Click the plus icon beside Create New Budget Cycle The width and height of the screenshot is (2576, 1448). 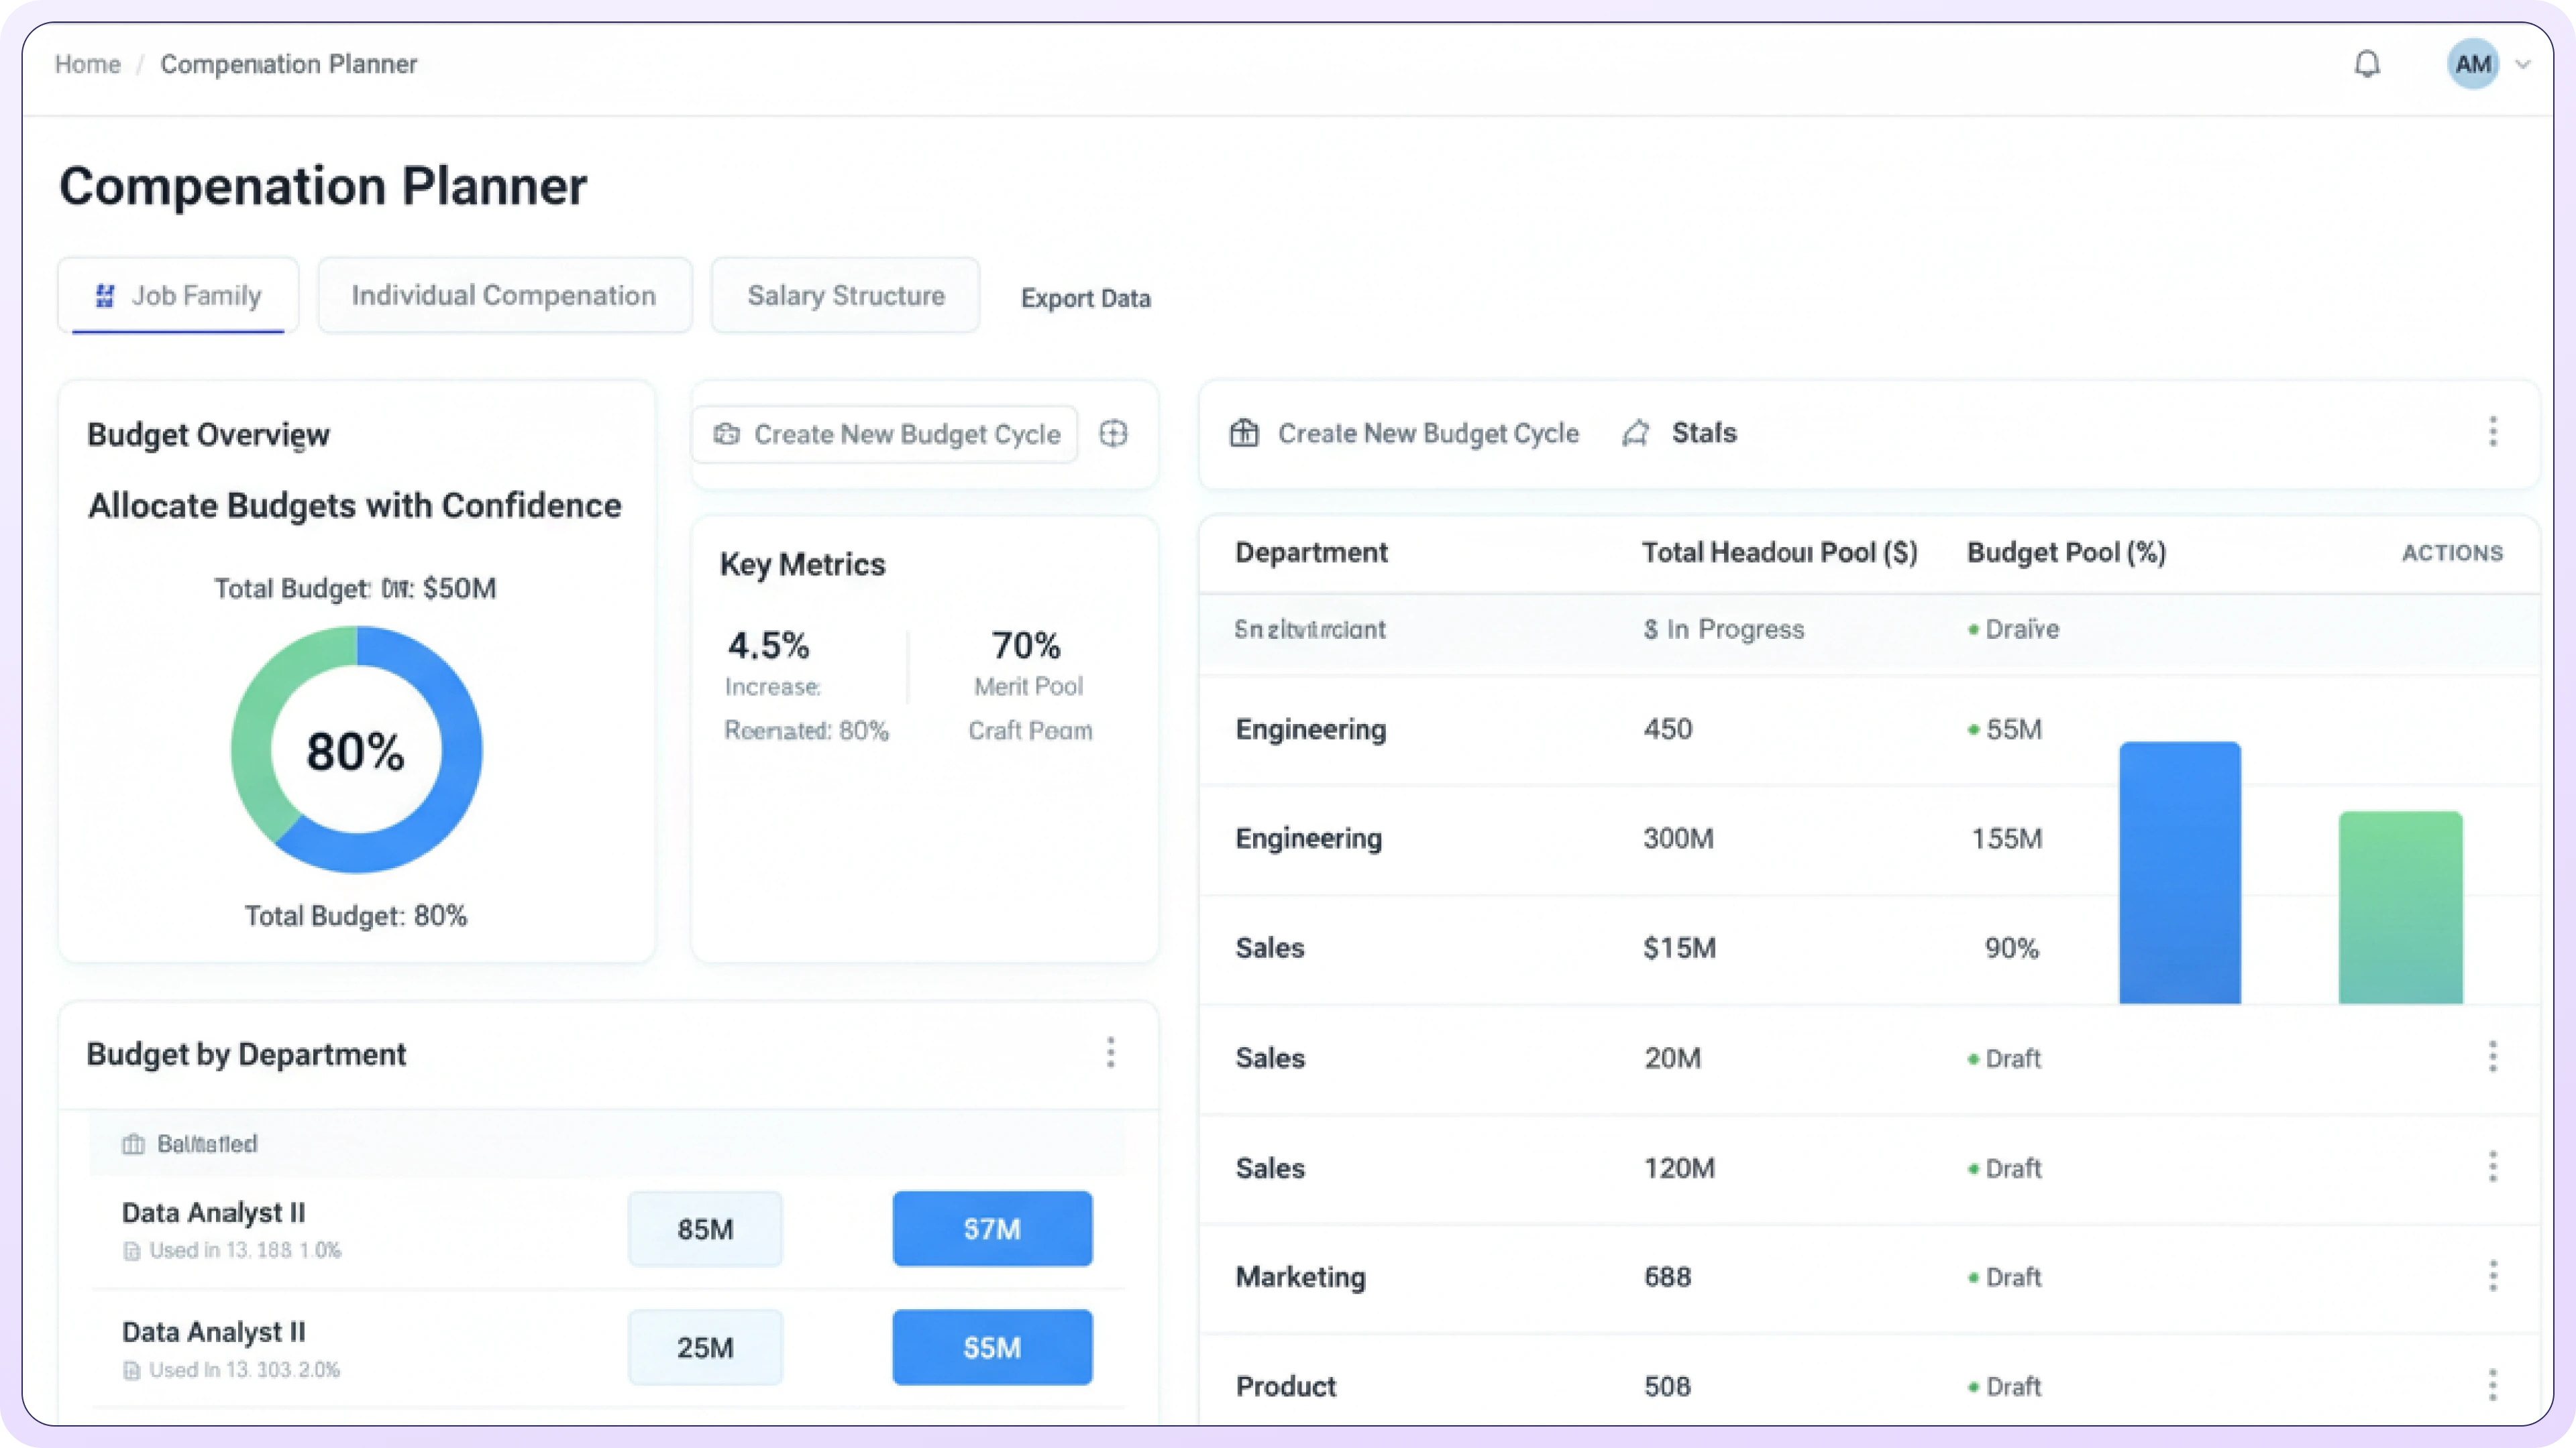(1113, 434)
